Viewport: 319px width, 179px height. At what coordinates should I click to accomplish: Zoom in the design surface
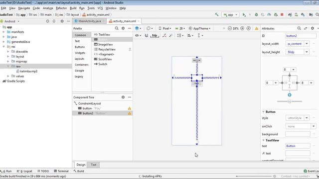242,28
